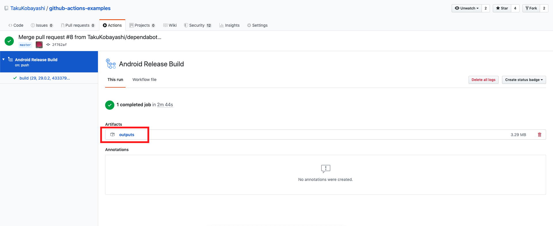Click the workflow icon next to Android Release Build heading

tap(111, 64)
